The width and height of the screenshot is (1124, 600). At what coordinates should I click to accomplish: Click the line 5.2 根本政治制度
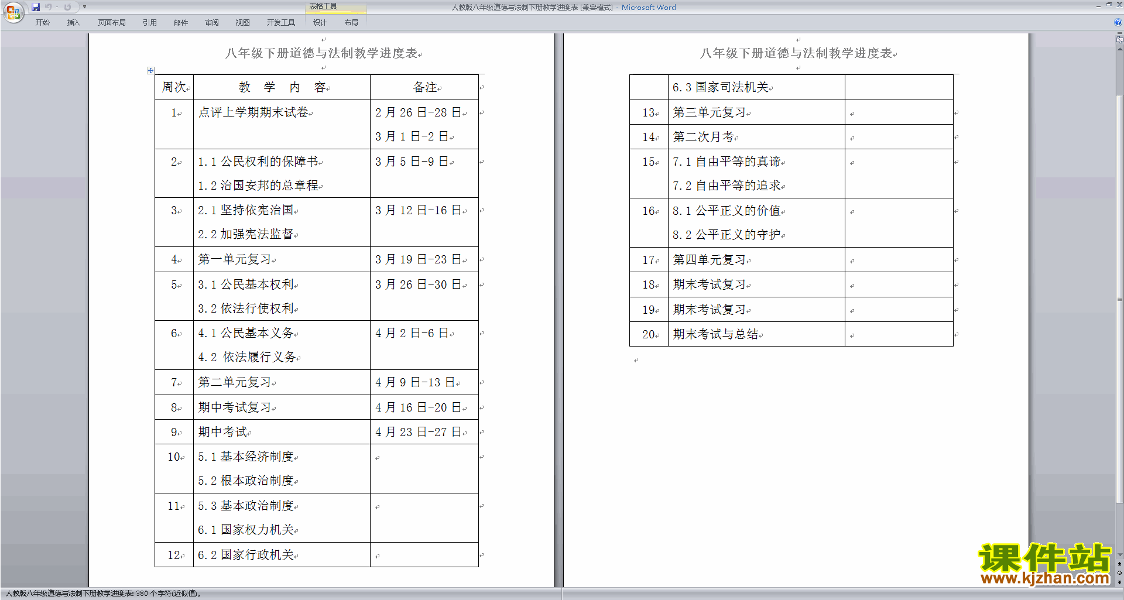[x=246, y=481]
